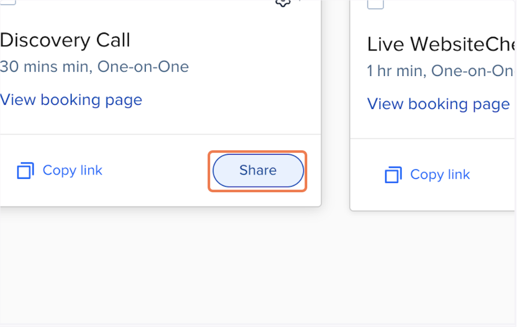Click the copy icon on Live WebsiteCheck card
Screen dimensions: 518x329
(x=393, y=175)
